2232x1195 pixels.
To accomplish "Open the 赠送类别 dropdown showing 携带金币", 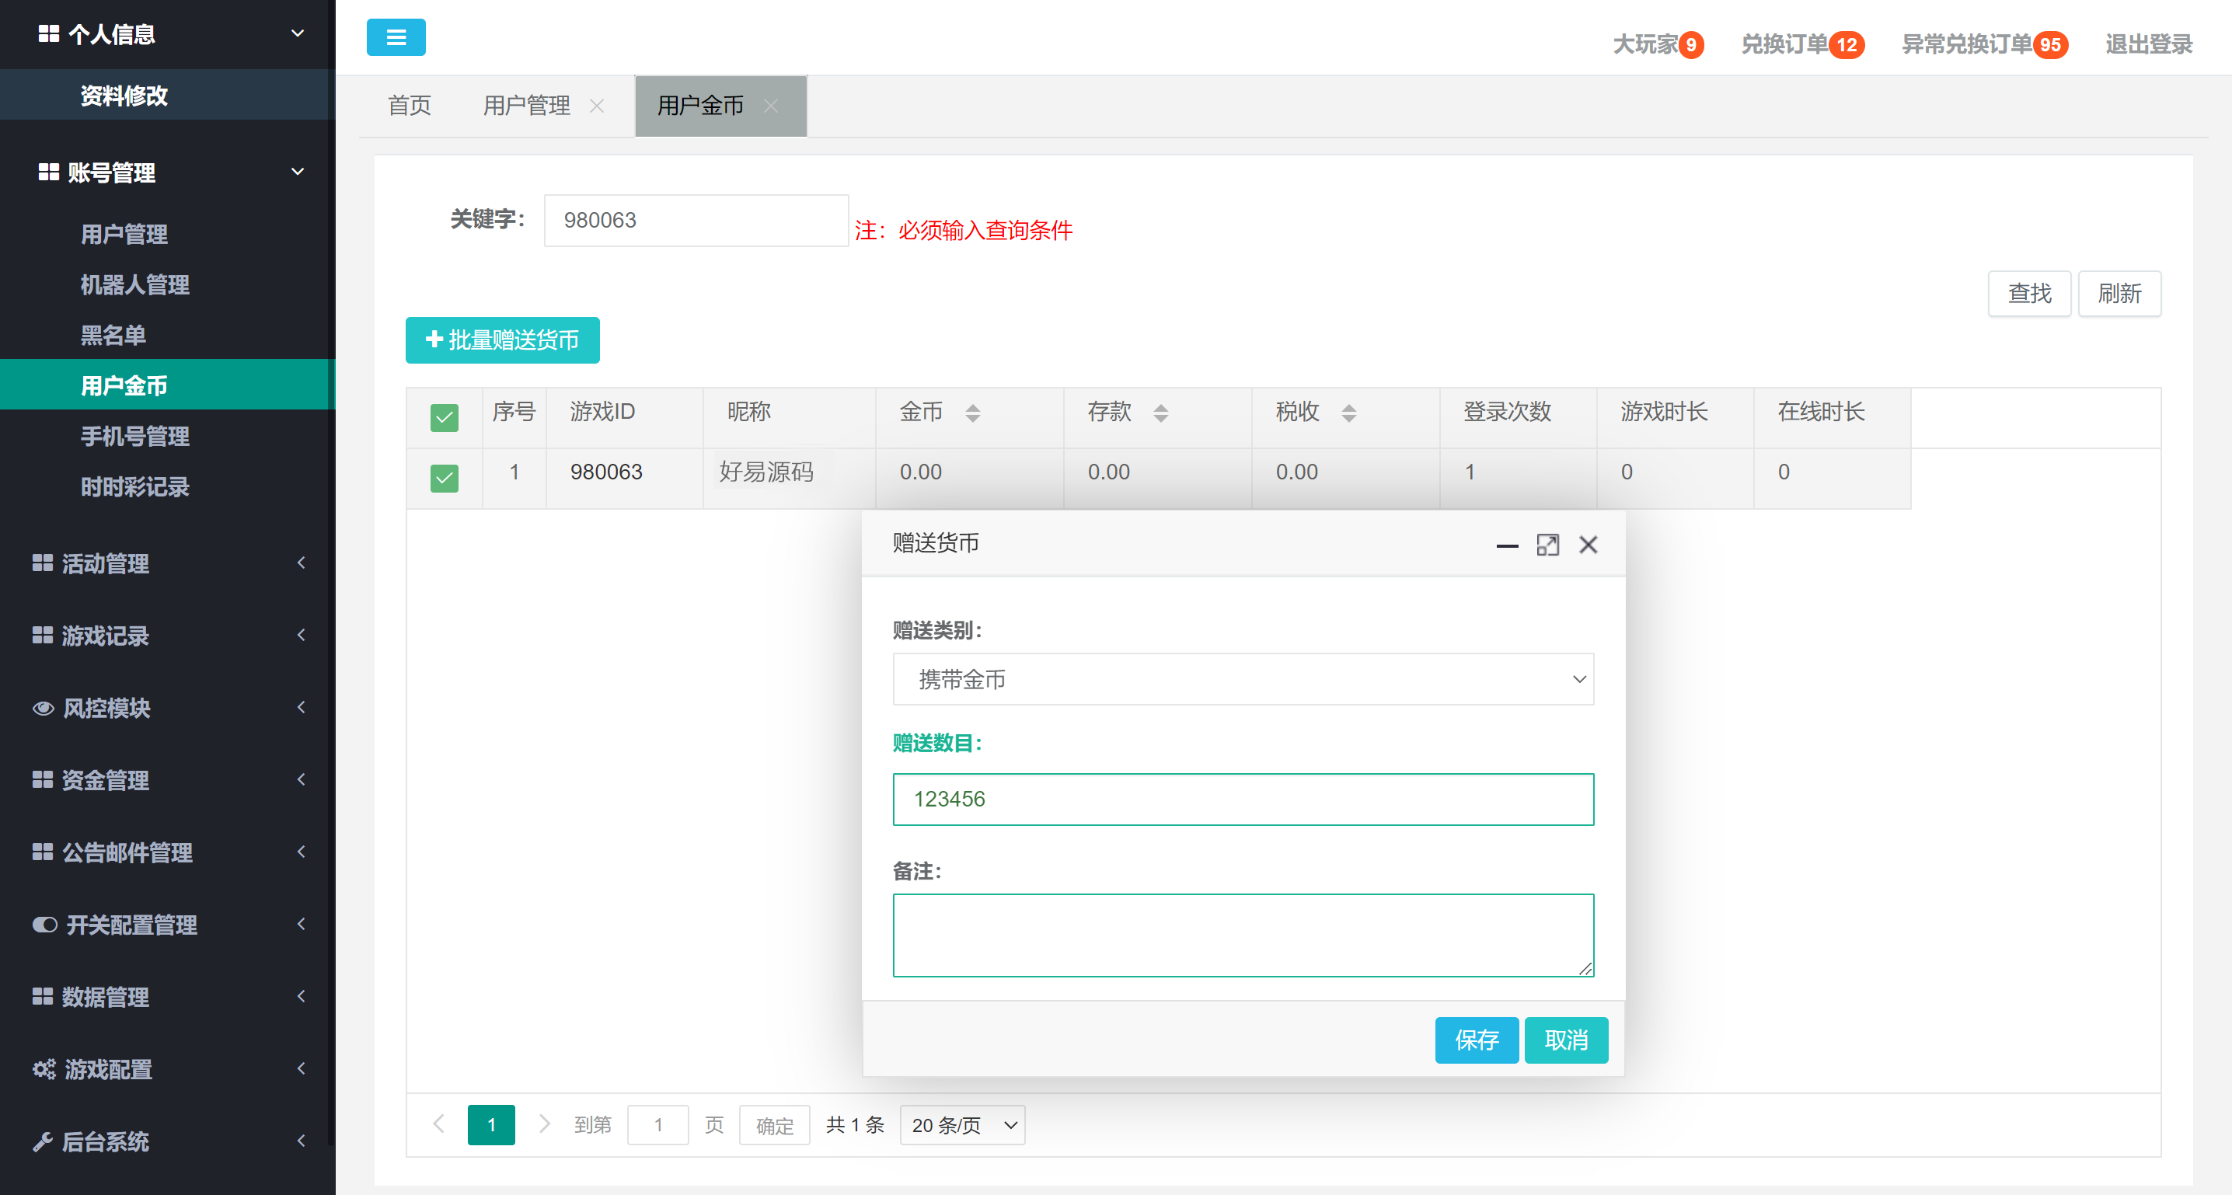I will [x=1243, y=679].
